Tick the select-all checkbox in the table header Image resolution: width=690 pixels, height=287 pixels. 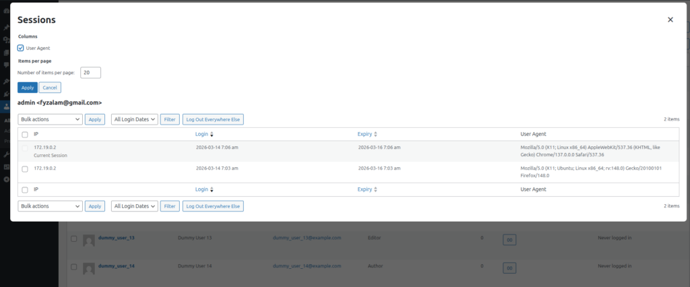point(25,134)
